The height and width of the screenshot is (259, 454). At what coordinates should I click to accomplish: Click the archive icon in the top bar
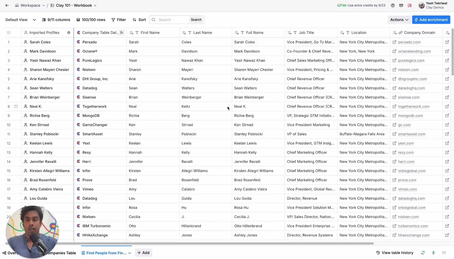[401, 5]
